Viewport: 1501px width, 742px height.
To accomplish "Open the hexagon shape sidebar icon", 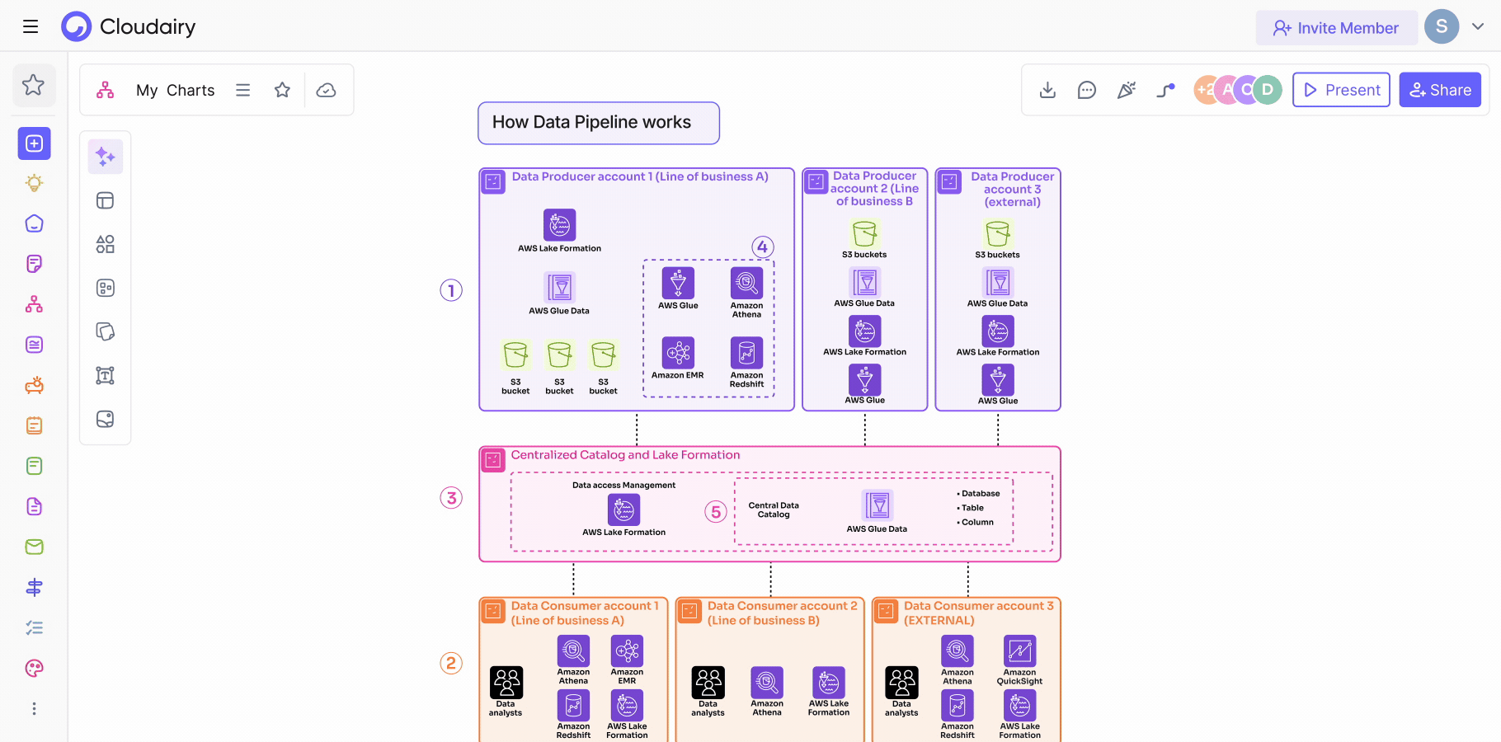I will pyautogui.click(x=35, y=223).
